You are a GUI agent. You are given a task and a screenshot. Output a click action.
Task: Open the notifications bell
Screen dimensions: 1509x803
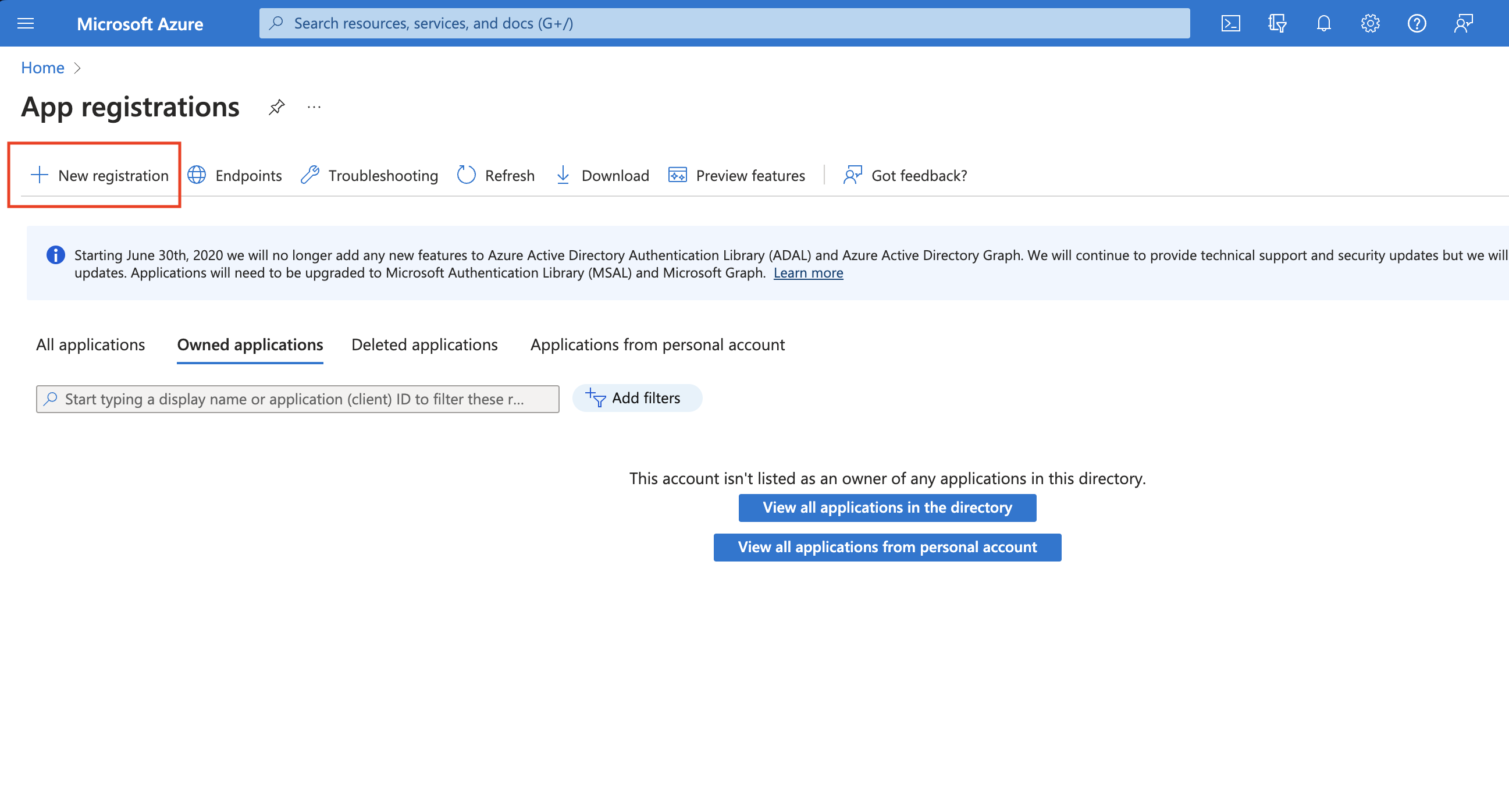coord(1323,23)
